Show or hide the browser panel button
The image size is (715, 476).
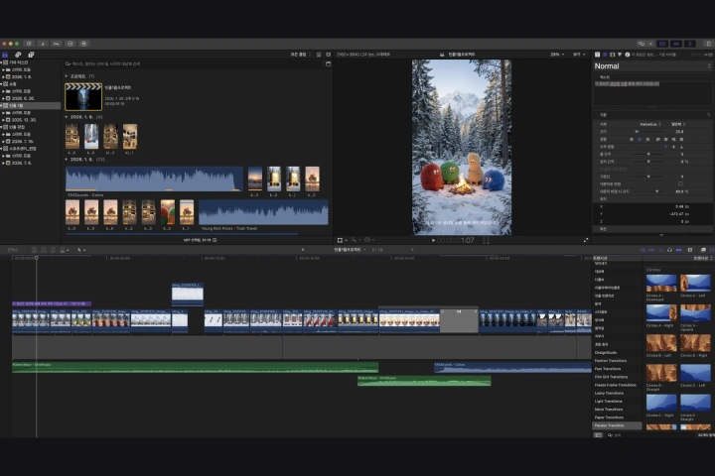pyautogui.click(x=662, y=44)
